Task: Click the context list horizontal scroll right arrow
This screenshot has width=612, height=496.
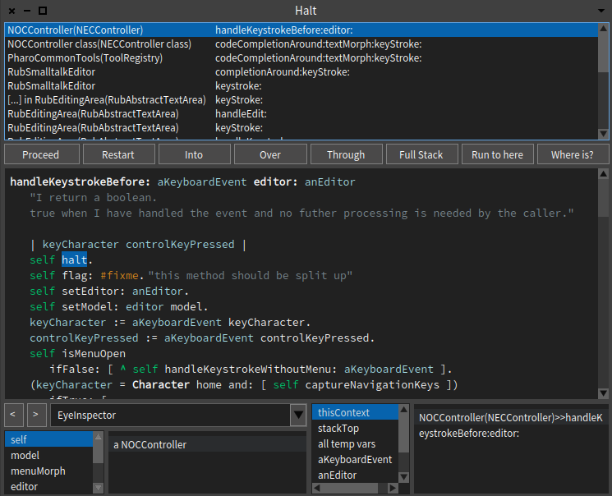Action: [393, 488]
